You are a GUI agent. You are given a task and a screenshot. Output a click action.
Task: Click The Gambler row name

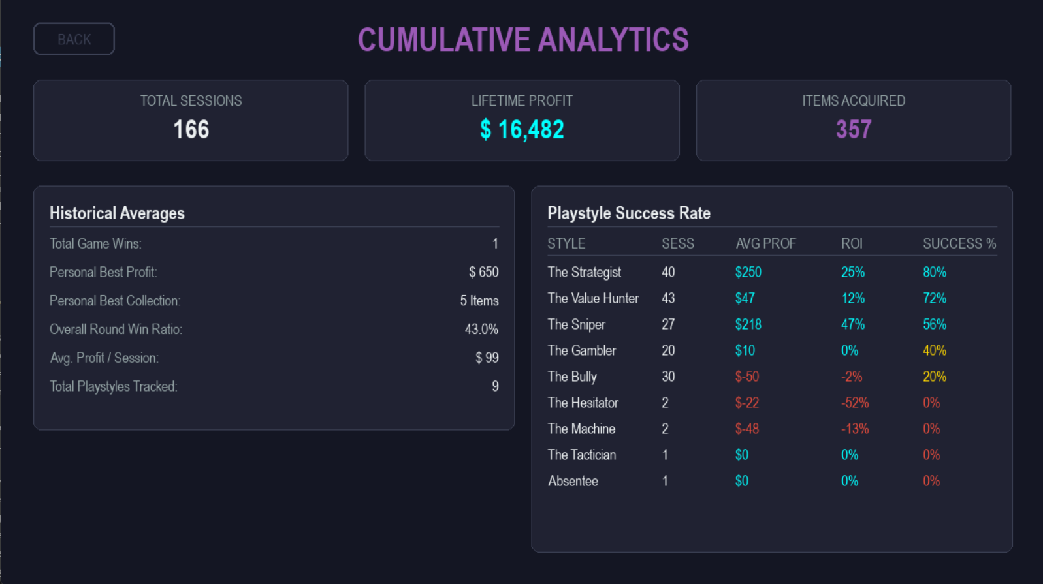click(582, 350)
